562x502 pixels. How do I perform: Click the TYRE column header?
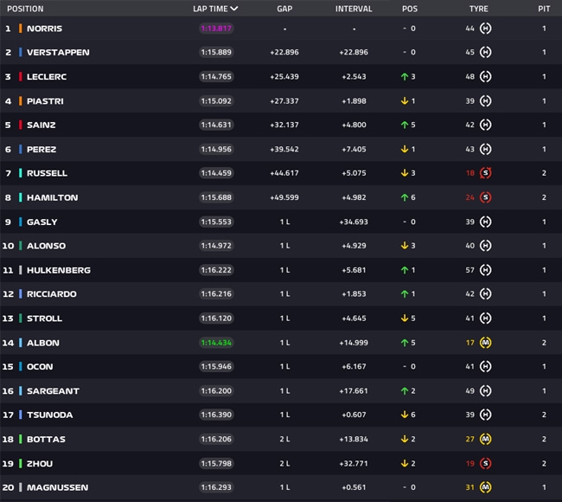click(x=479, y=9)
